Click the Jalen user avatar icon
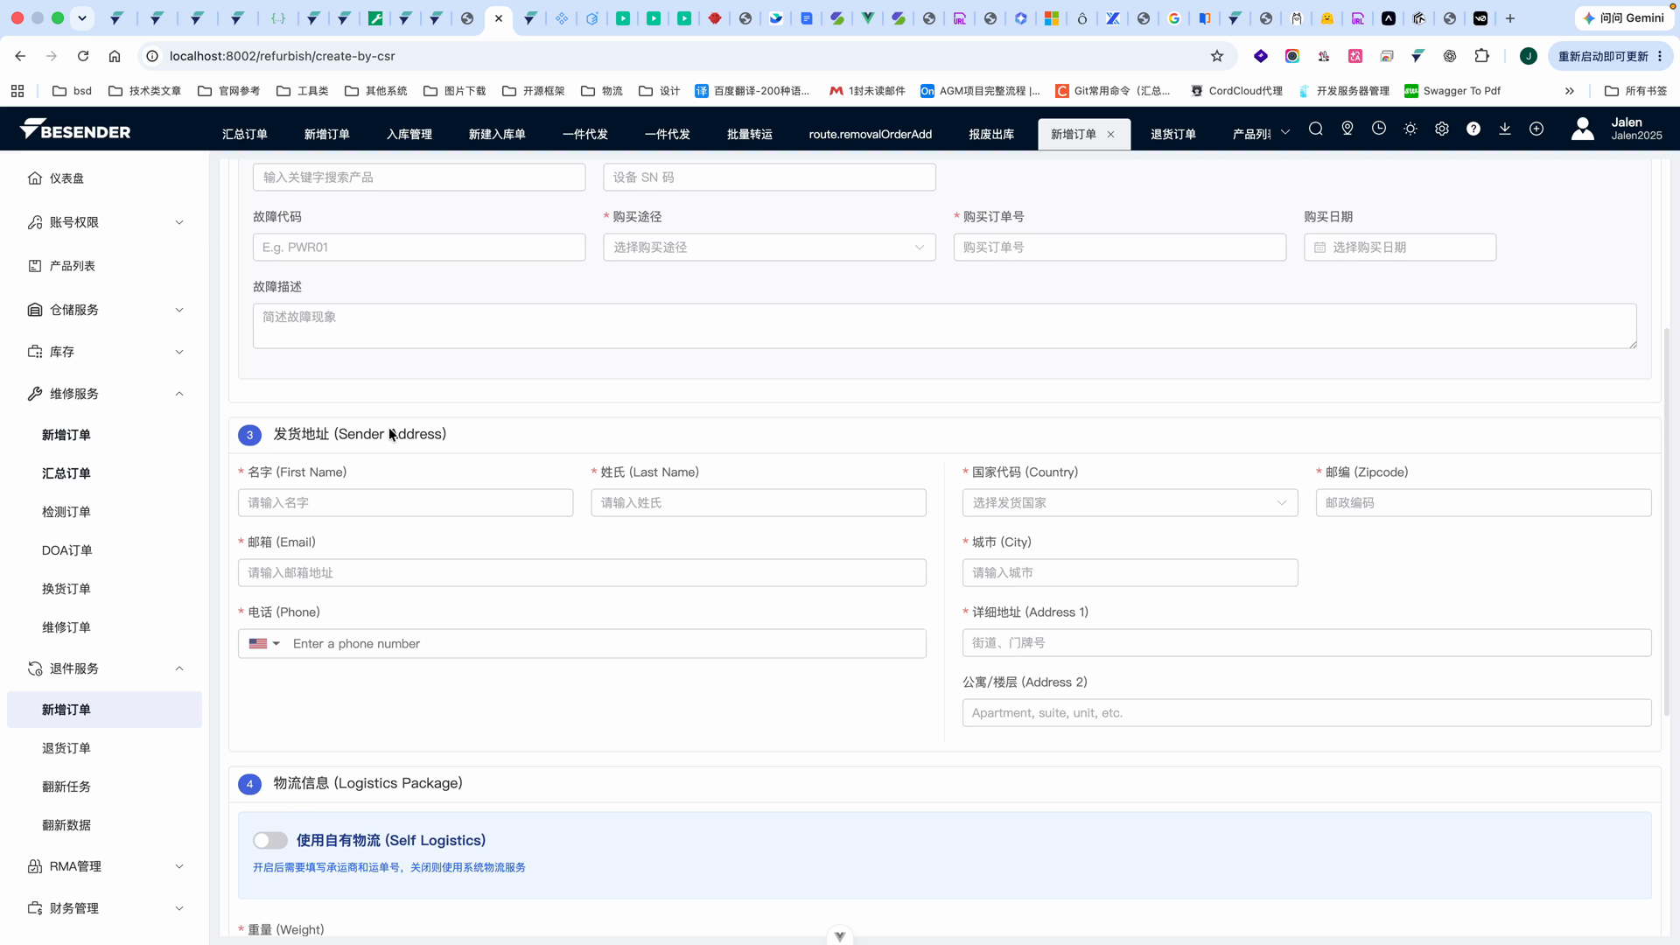This screenshot has height=945, width=1680. pyautogui.click(x=1583, y=129)
